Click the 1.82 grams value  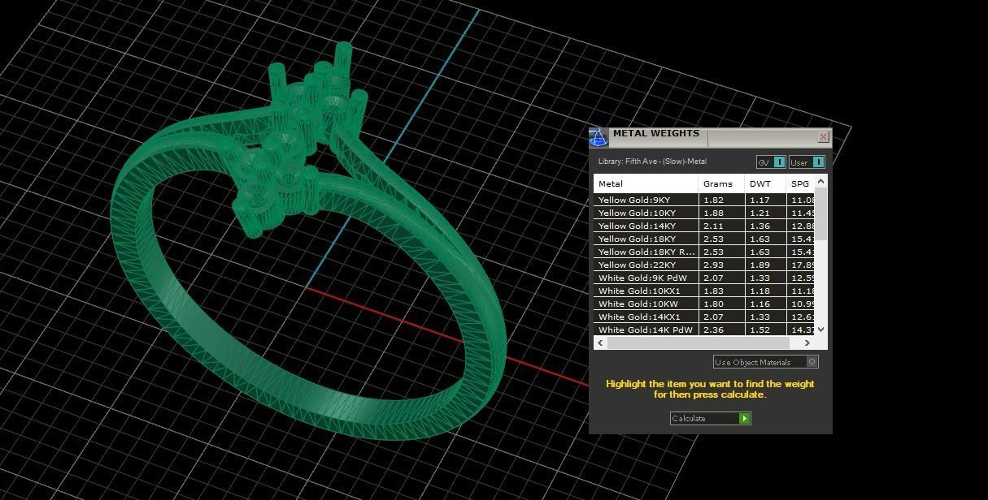[713, 200]
